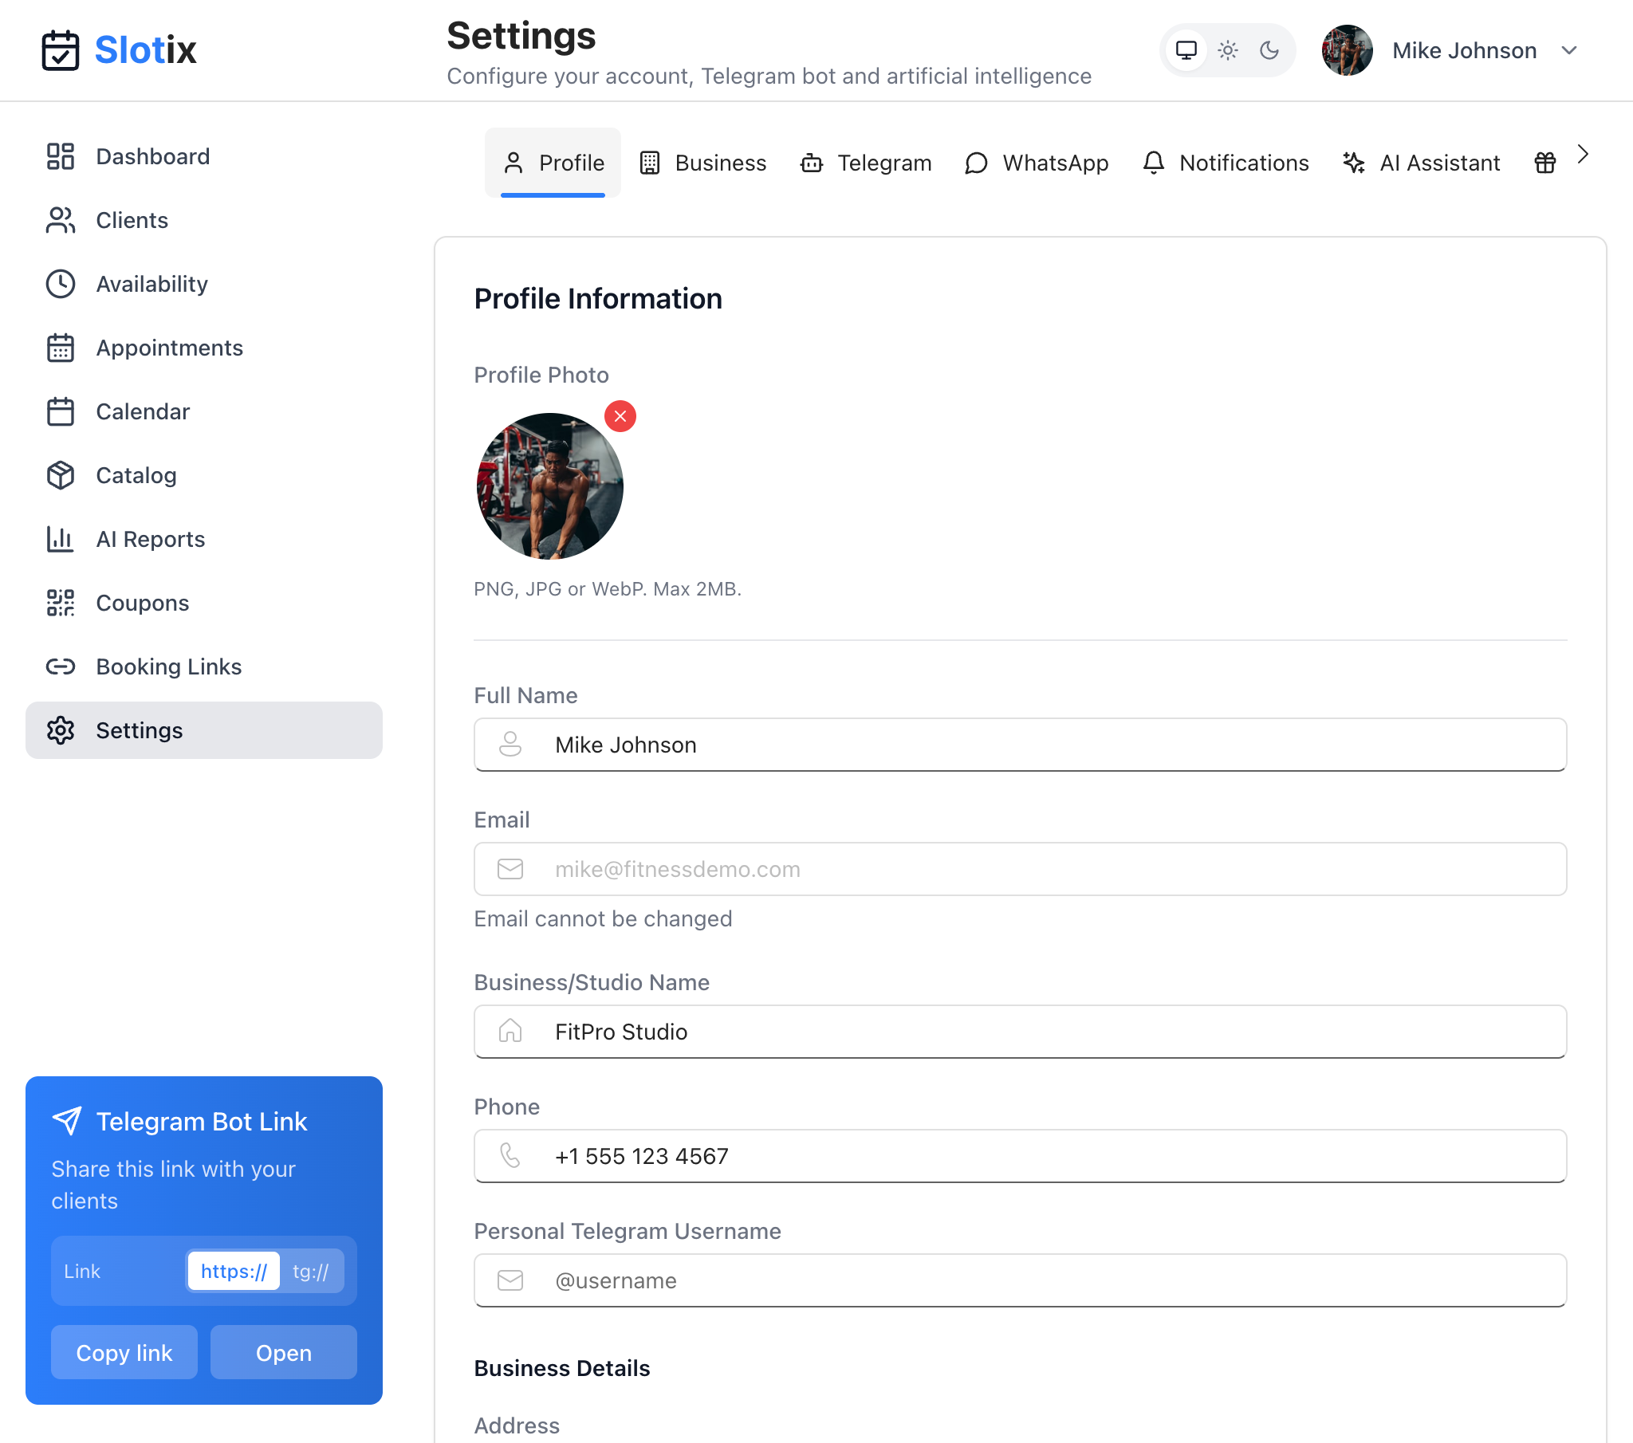Open Coupons QR code icon
This screenshot has width=1633, height=1443.
(x=60, y=604)
